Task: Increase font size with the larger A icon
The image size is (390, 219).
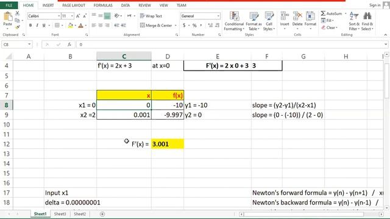Action: pyautogui.click(x=78, y=16)
